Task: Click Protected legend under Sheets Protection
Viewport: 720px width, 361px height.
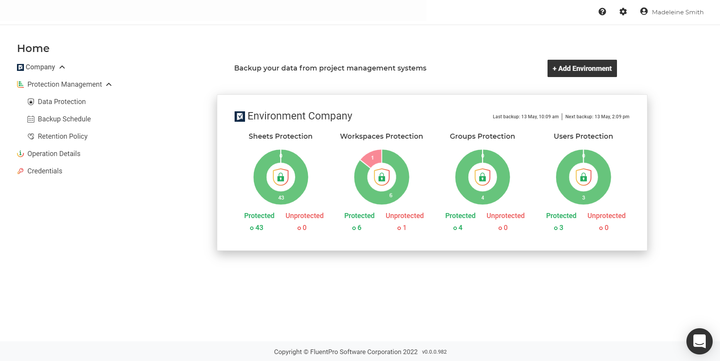Action: click(259, 216)
